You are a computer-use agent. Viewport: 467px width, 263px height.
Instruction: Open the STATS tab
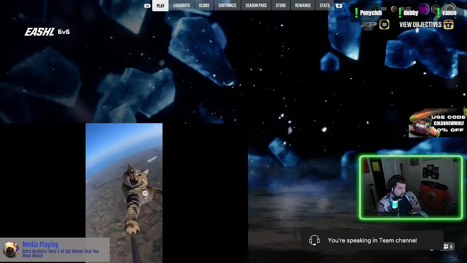click(x=324, y=5)
